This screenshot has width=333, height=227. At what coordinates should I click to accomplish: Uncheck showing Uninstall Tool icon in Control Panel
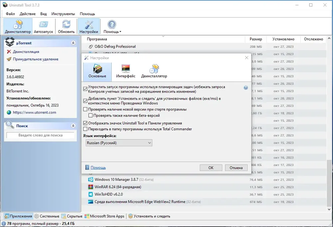click(85, 123)
